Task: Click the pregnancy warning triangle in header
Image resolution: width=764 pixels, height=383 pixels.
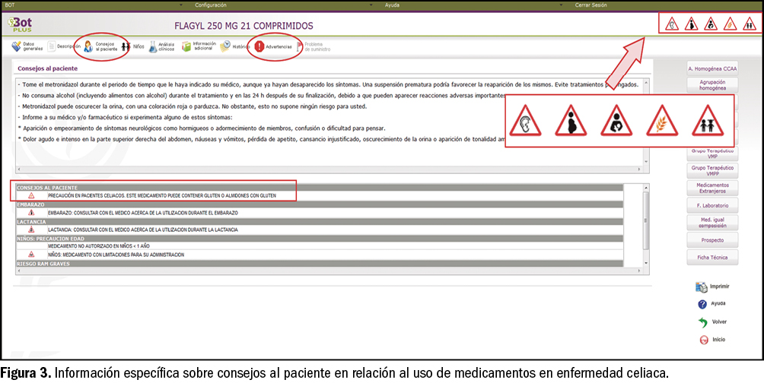Action: coord(691,24)
